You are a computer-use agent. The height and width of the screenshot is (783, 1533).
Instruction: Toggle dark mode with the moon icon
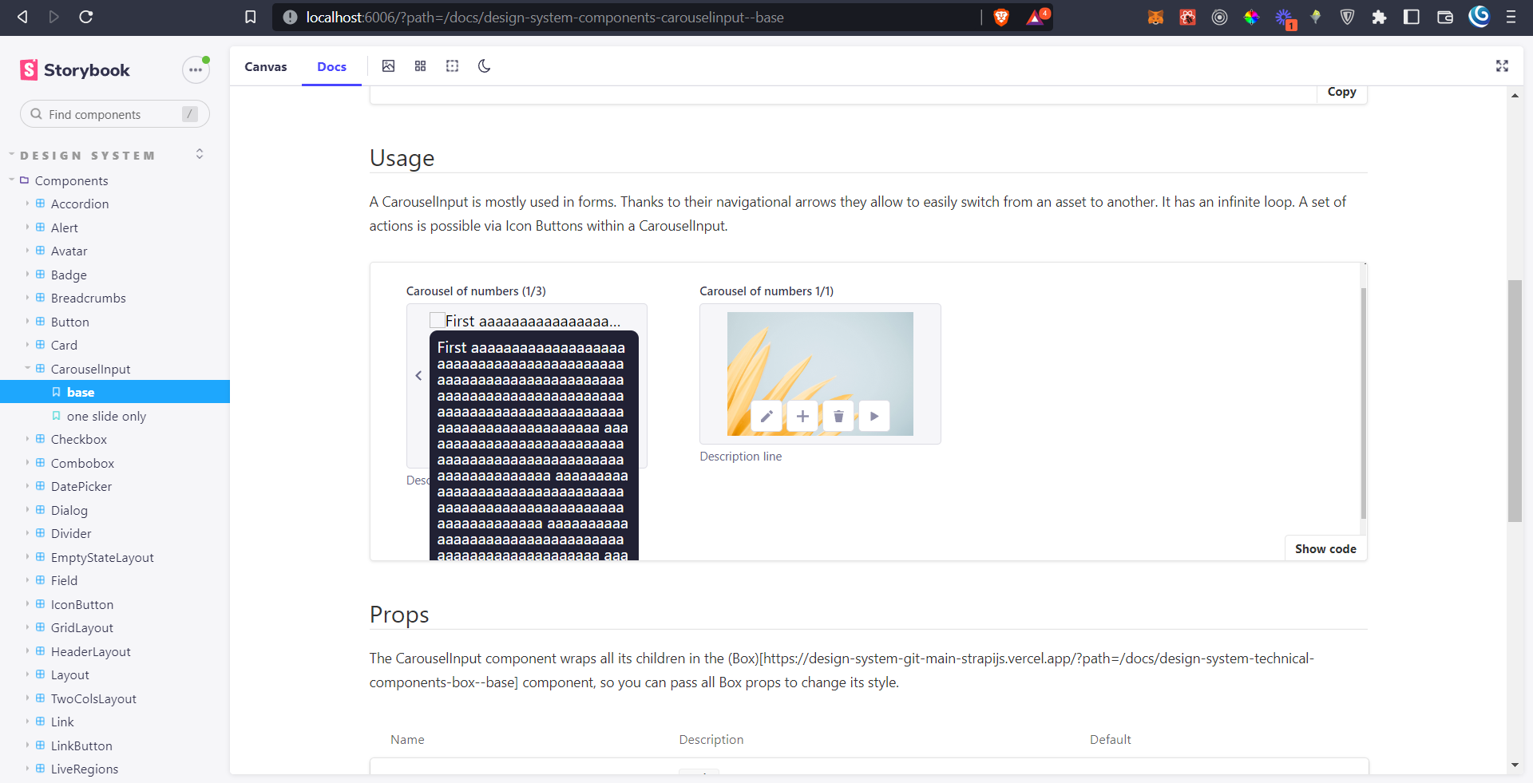pyautogui.click(x=484, y=66)
